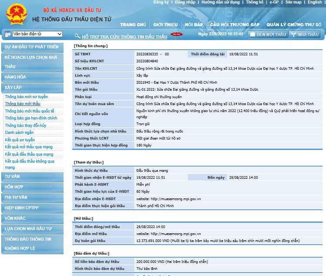The image size is (326, 276).
Task: Click the red NEW badge icon
Action: [176, 34]
